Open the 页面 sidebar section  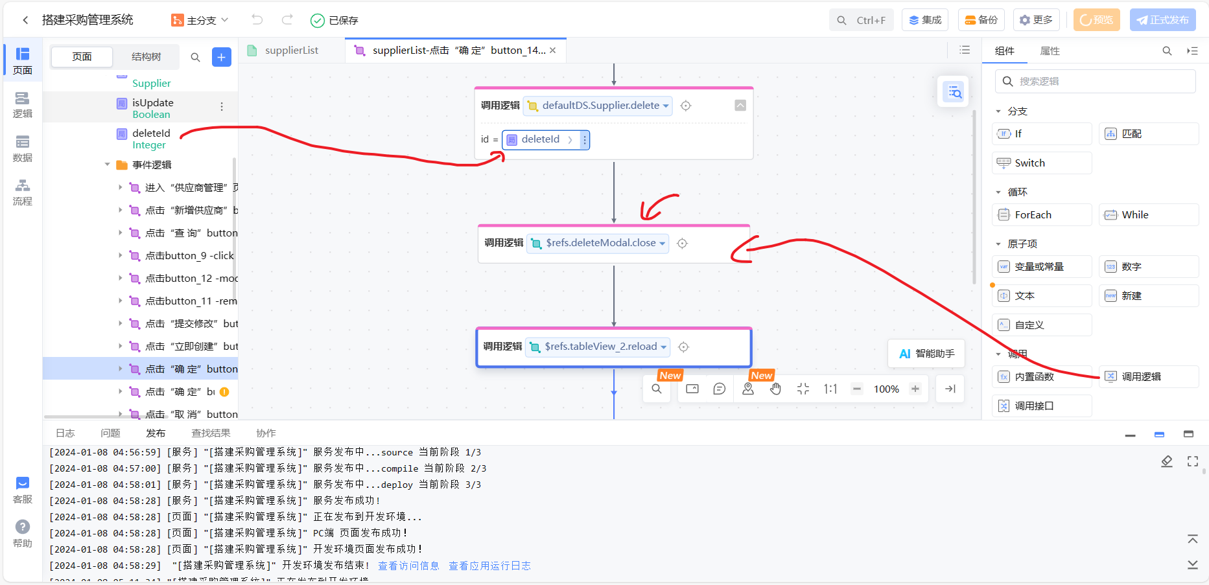click(23, 60)
